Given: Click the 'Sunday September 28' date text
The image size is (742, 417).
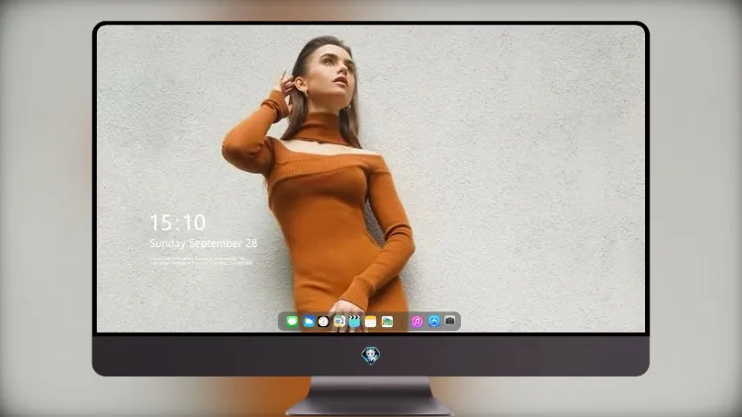Looking at the screenshot, I should pos(204,243).
